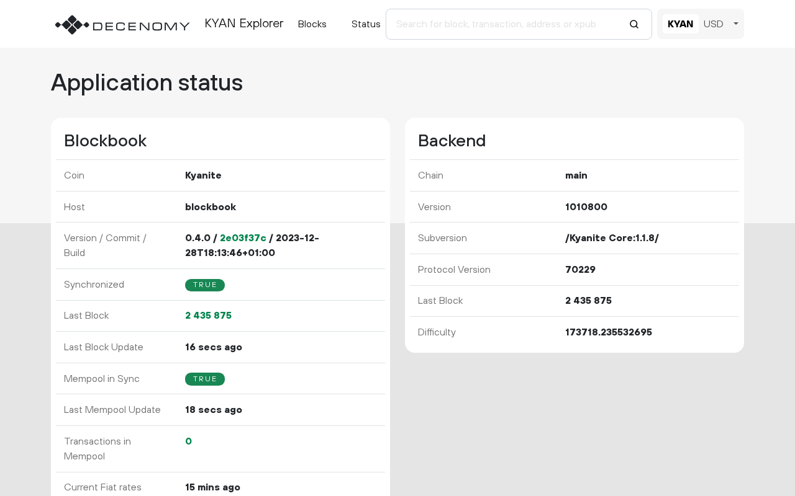Viewport: 795px width, 496px height.
Task: Click the magnifier search icon
Action: point(634,24)
